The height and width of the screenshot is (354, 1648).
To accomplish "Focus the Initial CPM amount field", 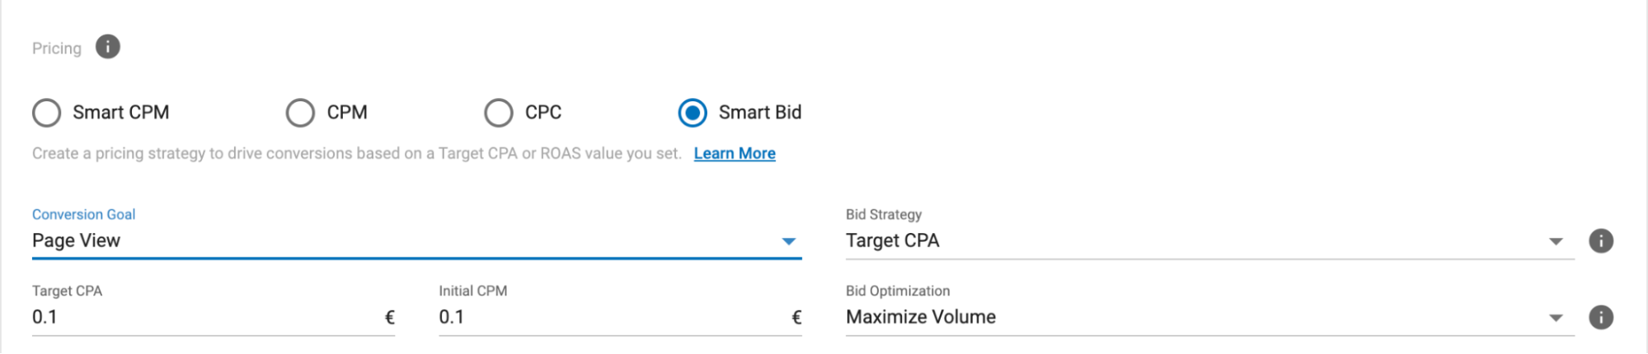I will point(610,317).
